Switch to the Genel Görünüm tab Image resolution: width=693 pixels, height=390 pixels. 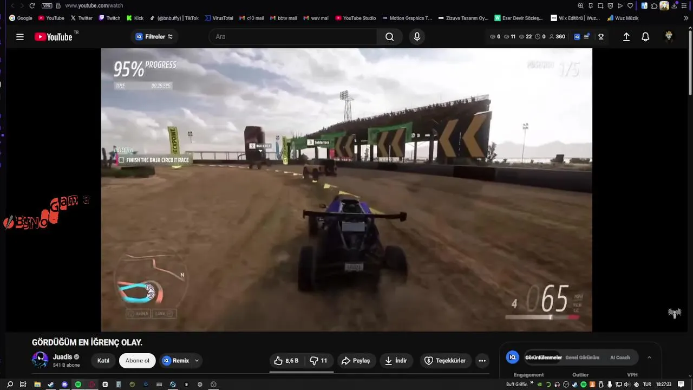[x=582, y=357]
